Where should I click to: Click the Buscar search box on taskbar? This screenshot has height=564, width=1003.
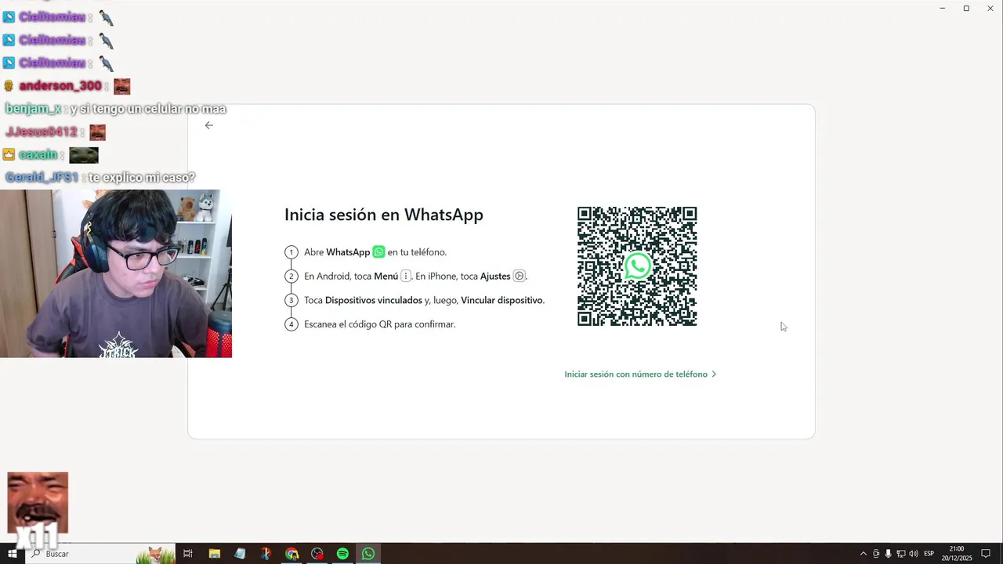point(102,554)
